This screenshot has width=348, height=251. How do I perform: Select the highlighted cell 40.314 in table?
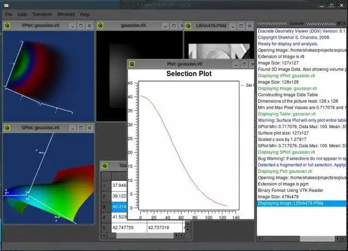(x=119, y=206)
